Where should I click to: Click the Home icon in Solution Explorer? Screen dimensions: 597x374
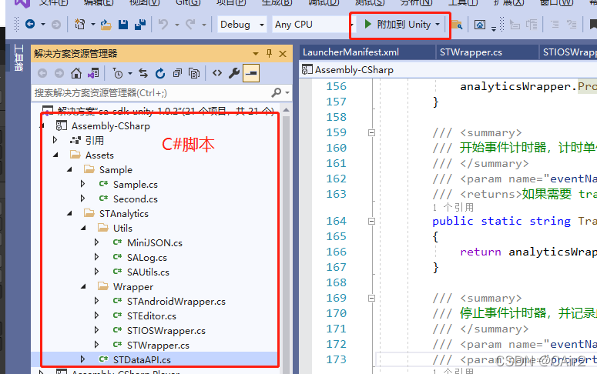pyautogui.click(x=75, y=74)
